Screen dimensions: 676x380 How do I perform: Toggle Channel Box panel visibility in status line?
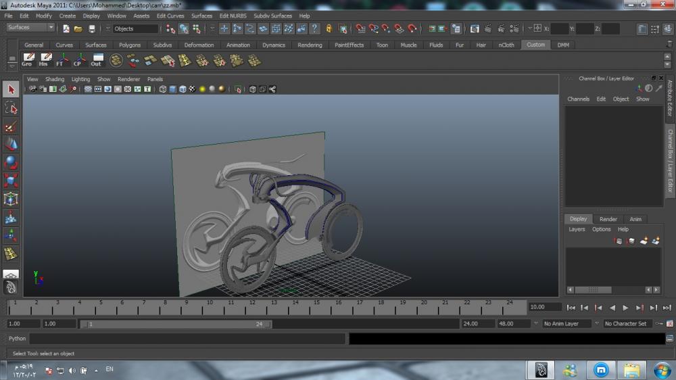click(x=668, y=28)
